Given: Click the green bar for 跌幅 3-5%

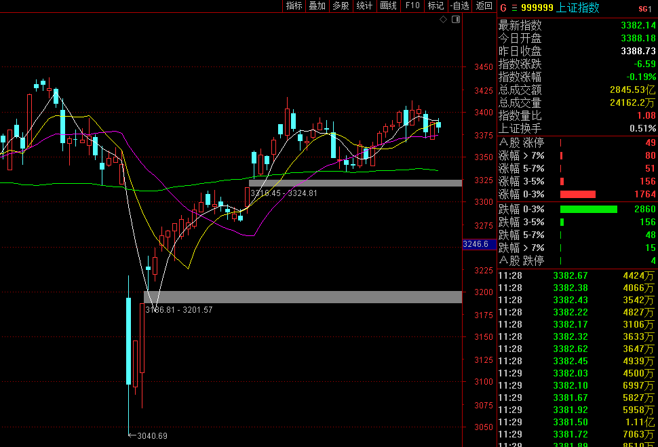Looking at the screenshot, I should coord(562,222).
